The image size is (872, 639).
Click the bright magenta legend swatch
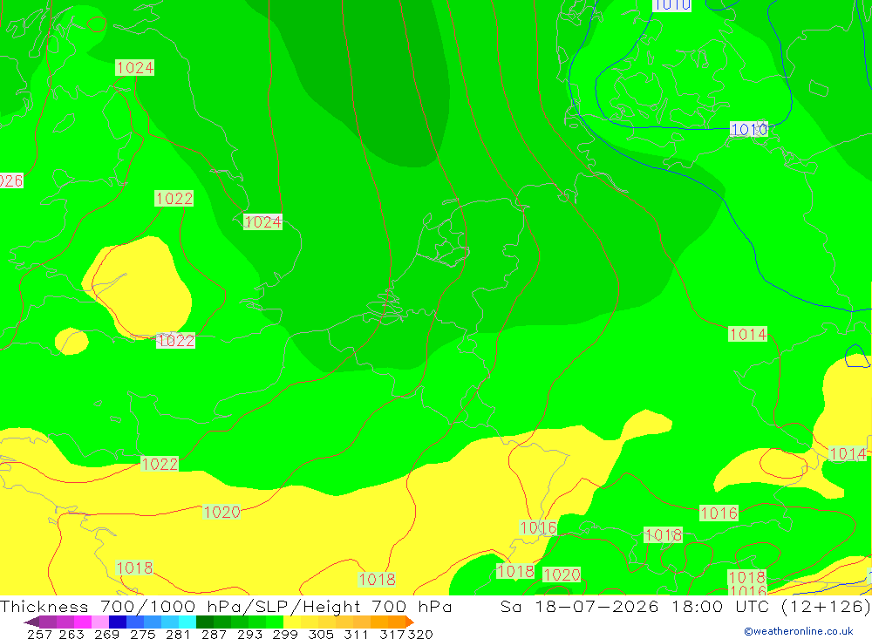(x=83, y=622)
